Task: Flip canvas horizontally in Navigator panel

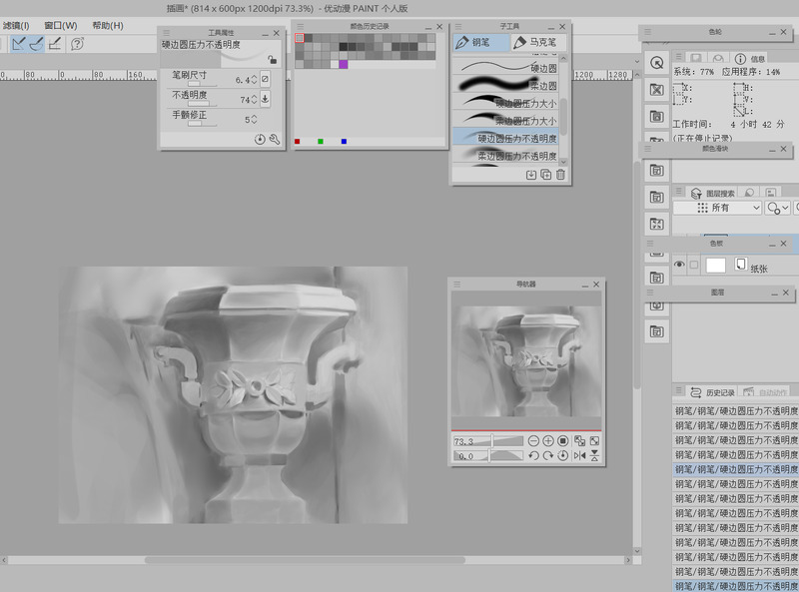Action: pos(579,455)
